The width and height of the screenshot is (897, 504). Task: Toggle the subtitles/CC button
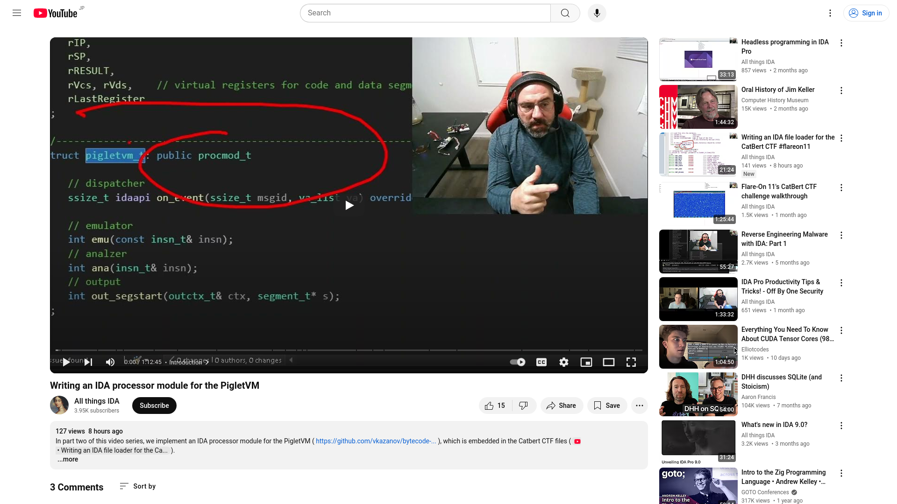[x=541, y=362]
